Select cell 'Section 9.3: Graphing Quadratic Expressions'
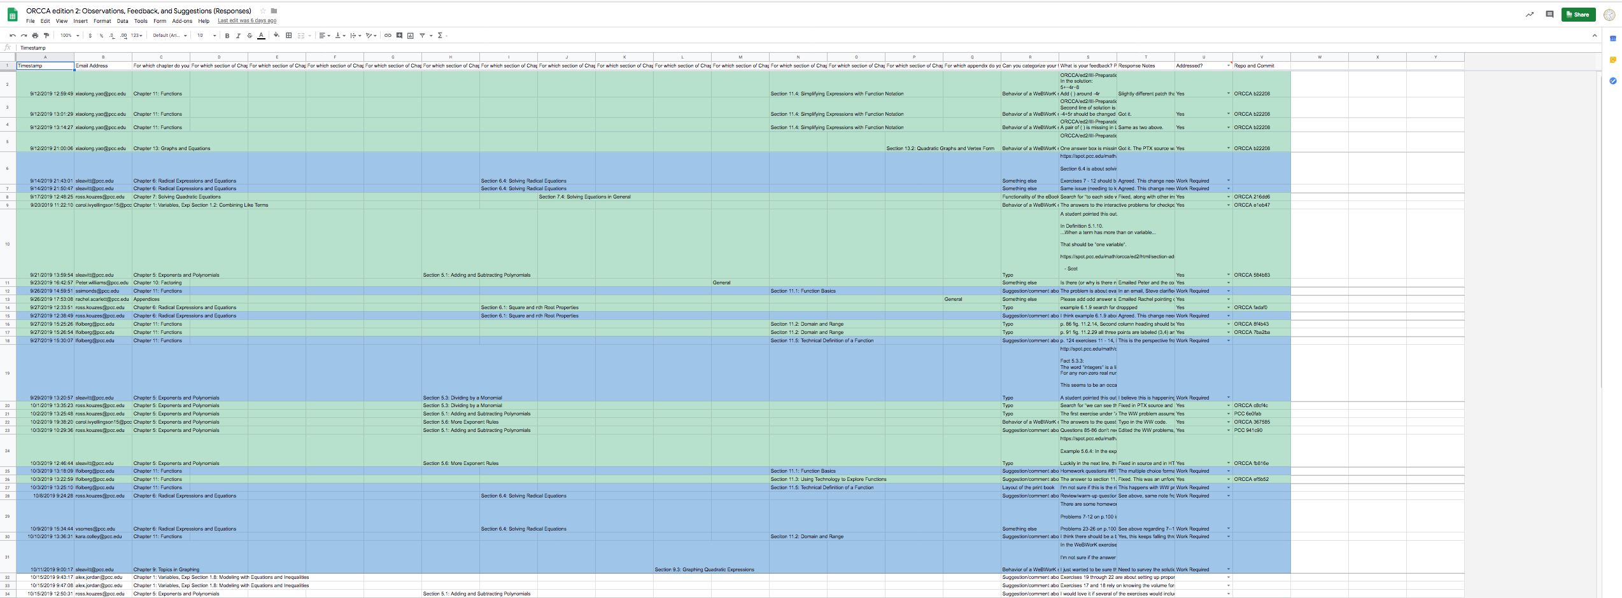Screen dimensions: 1622x598 [x=705, y=569]
